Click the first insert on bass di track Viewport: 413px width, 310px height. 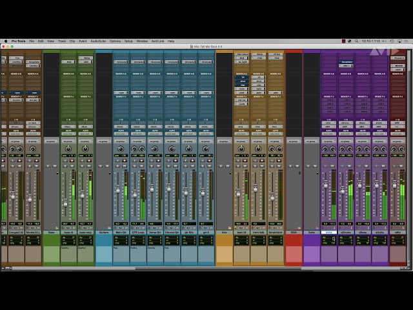tap(68, 62)
